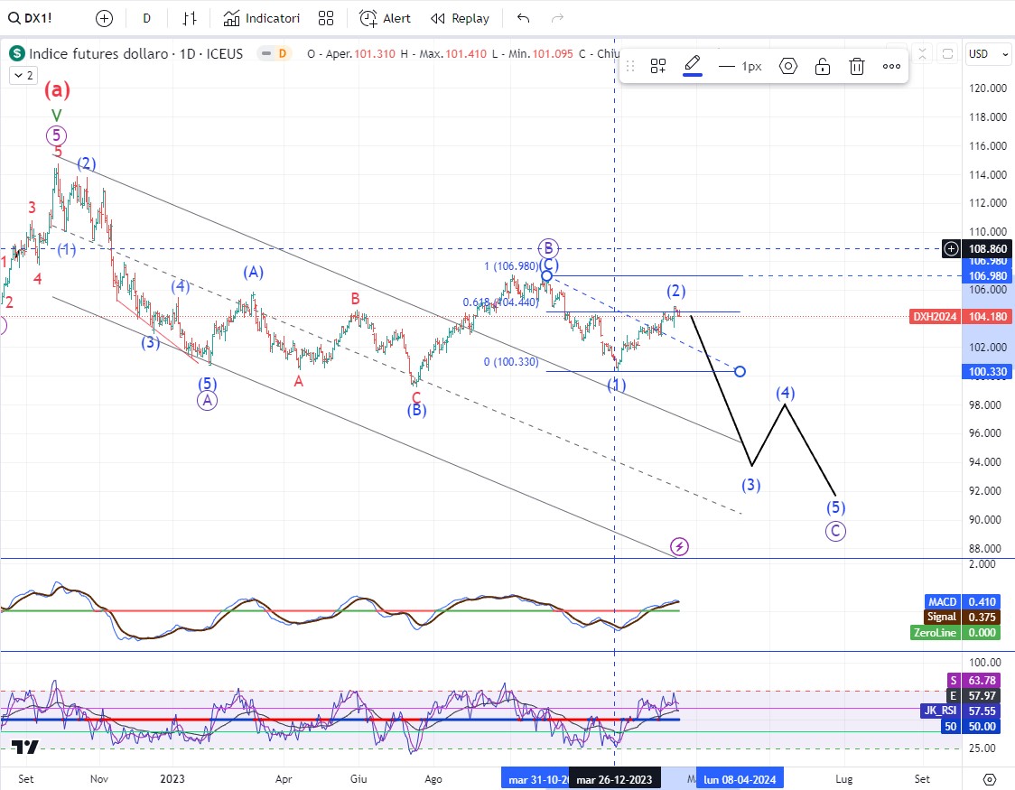Change line color with pencil swatch
This screenshot has height=790, width=1015.
693,65
